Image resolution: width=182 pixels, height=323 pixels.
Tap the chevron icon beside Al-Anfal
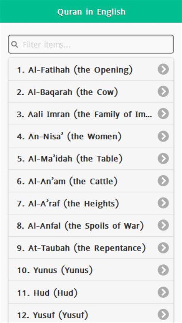tap(163, 225)
